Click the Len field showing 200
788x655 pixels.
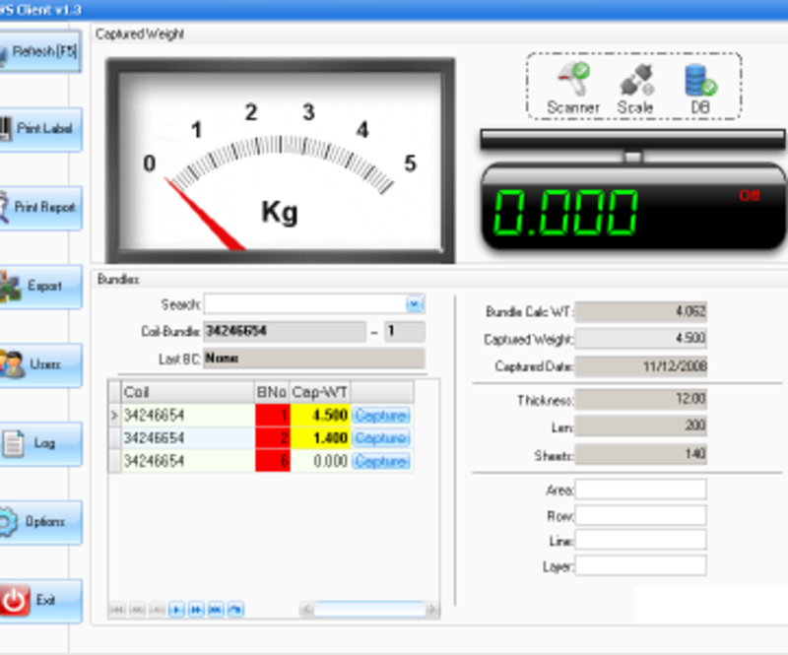641,426
